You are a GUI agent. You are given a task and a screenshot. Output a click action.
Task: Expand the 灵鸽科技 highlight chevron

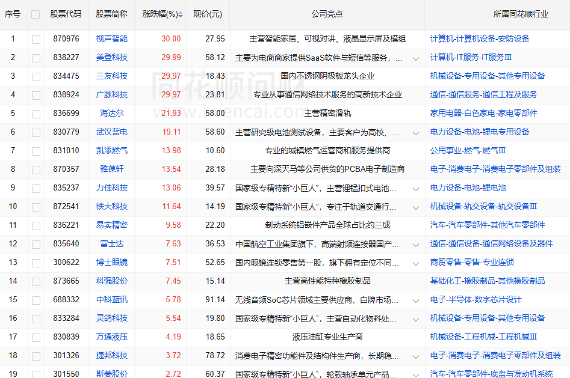pos(416,319)
